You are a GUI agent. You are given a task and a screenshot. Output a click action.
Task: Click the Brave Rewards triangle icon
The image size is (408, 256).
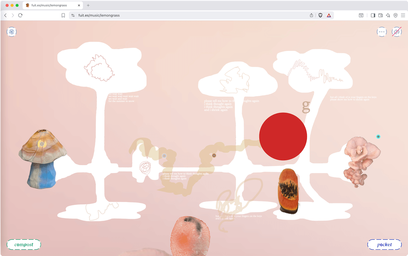[x=329, y=15]
